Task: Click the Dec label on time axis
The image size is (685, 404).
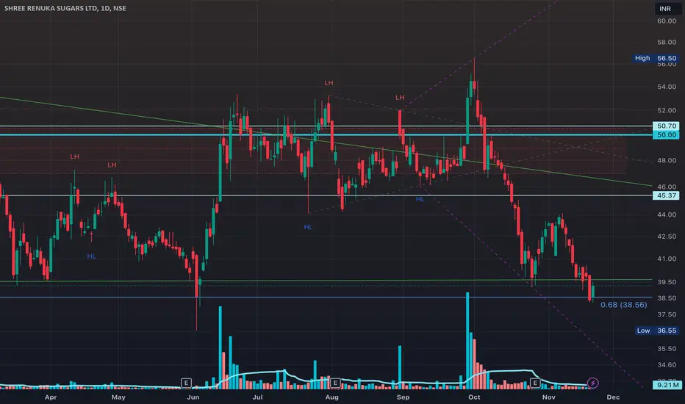Action: point(613,397)
